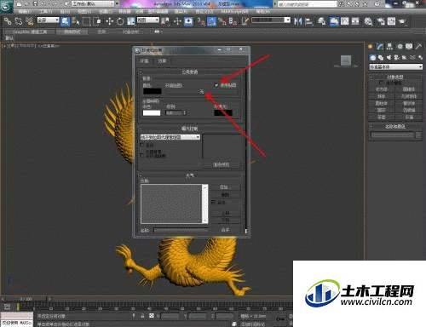
Task: Open the MAXScript menu
Action: (234, 12)
